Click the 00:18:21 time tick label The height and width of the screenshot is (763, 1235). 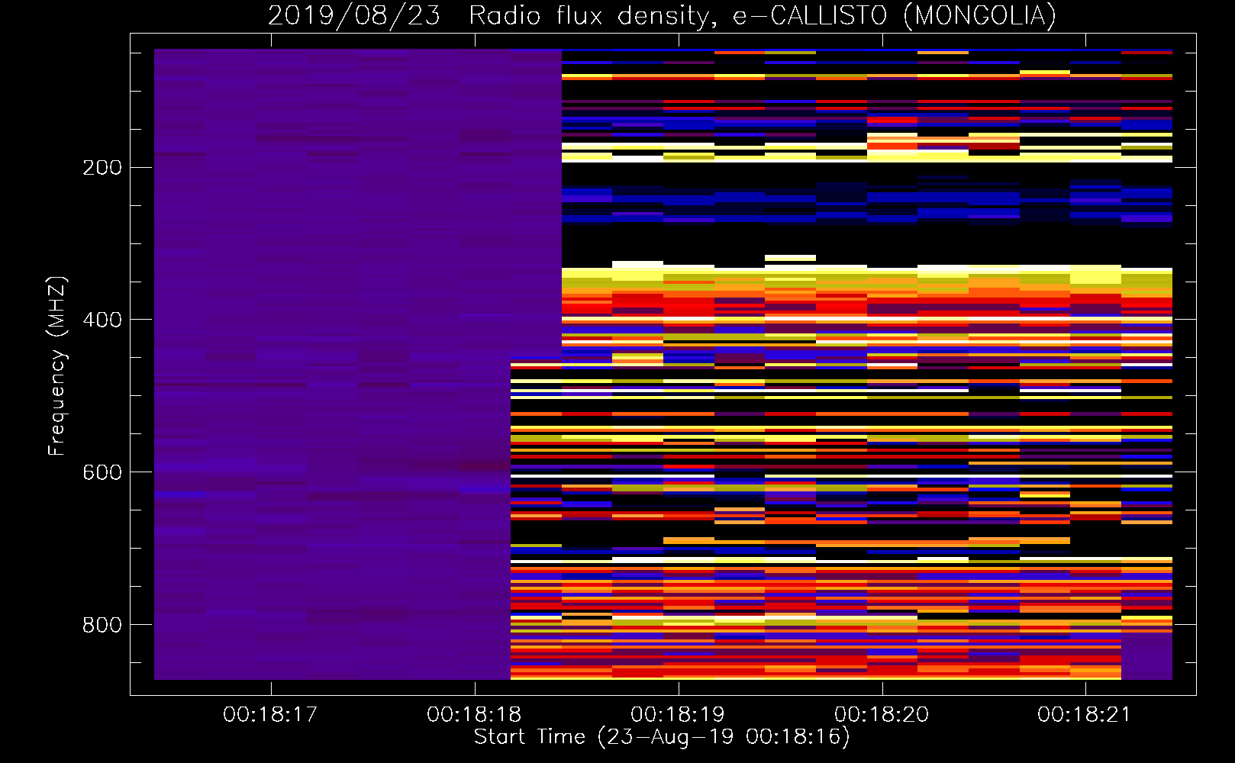[x=1085, y=715]
